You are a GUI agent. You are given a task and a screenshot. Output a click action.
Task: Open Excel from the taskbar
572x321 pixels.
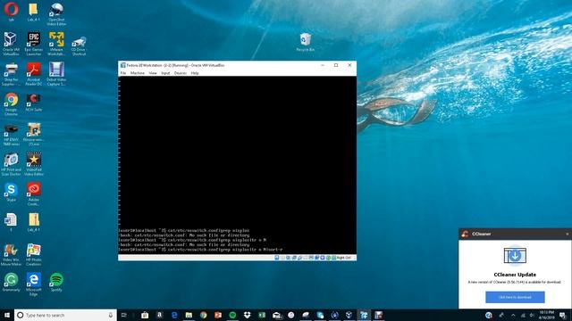[262, 315]
